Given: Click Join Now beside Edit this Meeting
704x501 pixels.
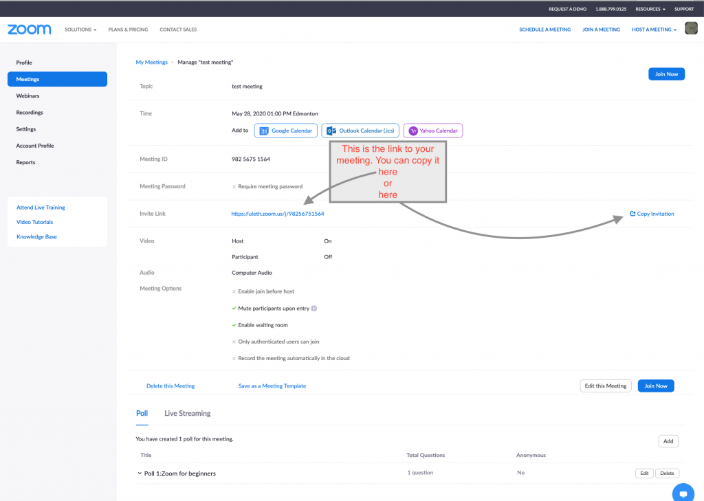Looking at the screenshot, I should [x=655, y=386].
